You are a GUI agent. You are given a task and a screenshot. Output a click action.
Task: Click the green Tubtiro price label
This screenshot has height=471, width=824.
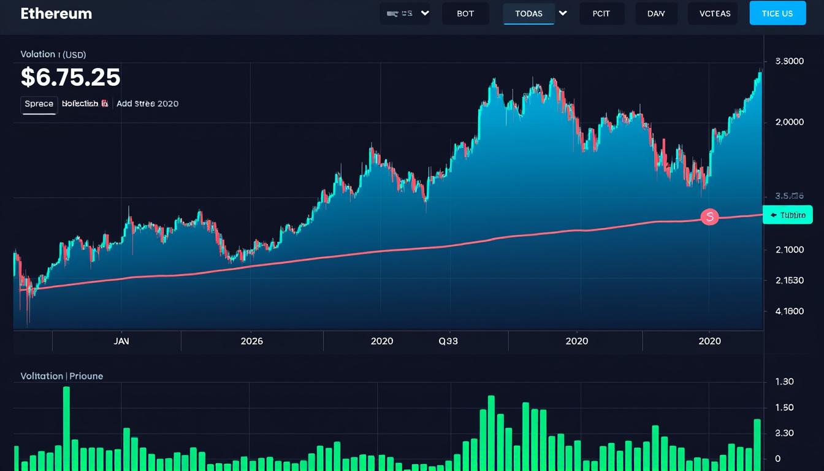pyautogui.click(x=792, y=215)
